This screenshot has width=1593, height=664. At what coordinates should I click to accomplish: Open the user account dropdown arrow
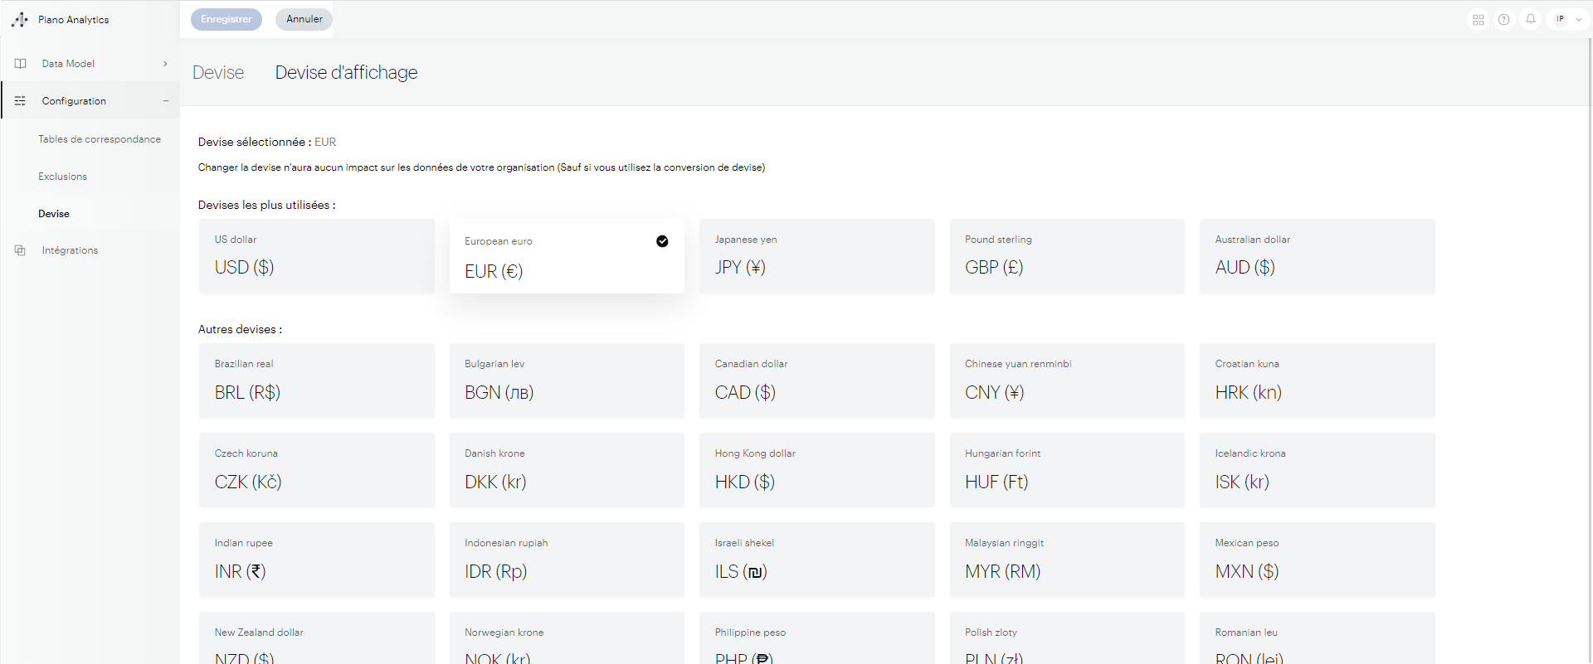point(1578,19)
